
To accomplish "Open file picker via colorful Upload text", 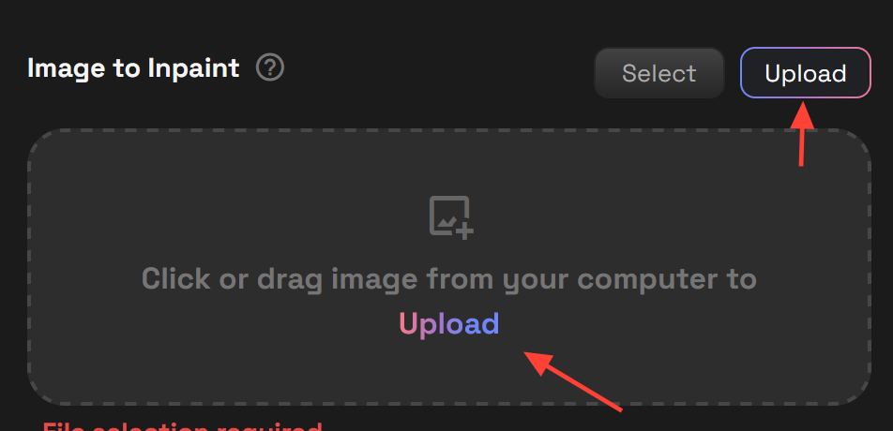I will coord(449,324).
